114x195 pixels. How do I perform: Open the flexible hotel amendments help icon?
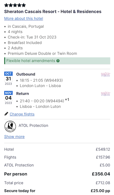click(x=58, y=61)
